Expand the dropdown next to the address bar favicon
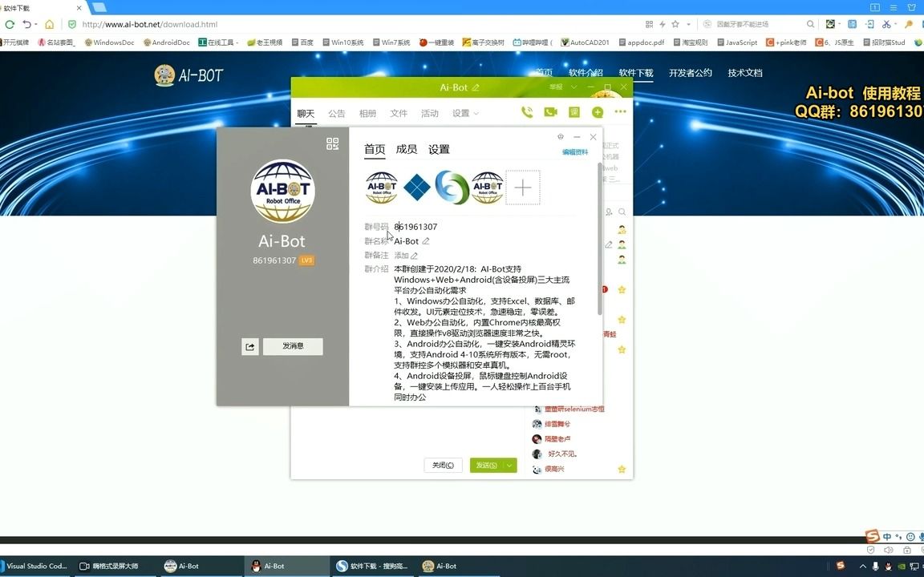Image resolution: width=924 pixels, height=577 pixels. pos(687,25)
